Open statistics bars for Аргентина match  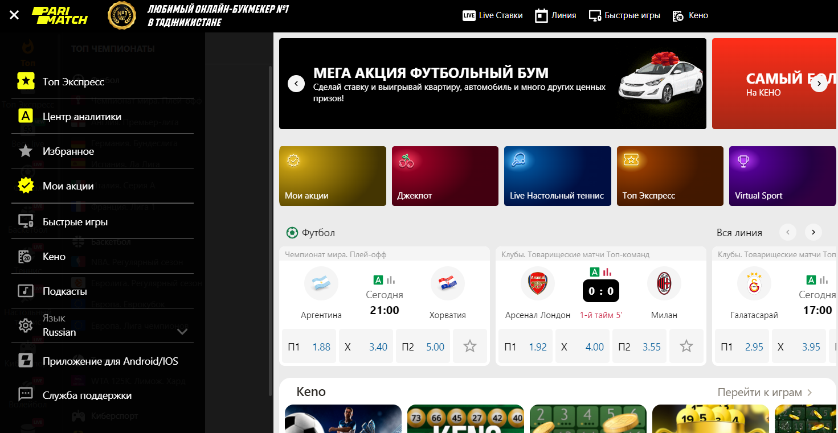coord(391,279)
